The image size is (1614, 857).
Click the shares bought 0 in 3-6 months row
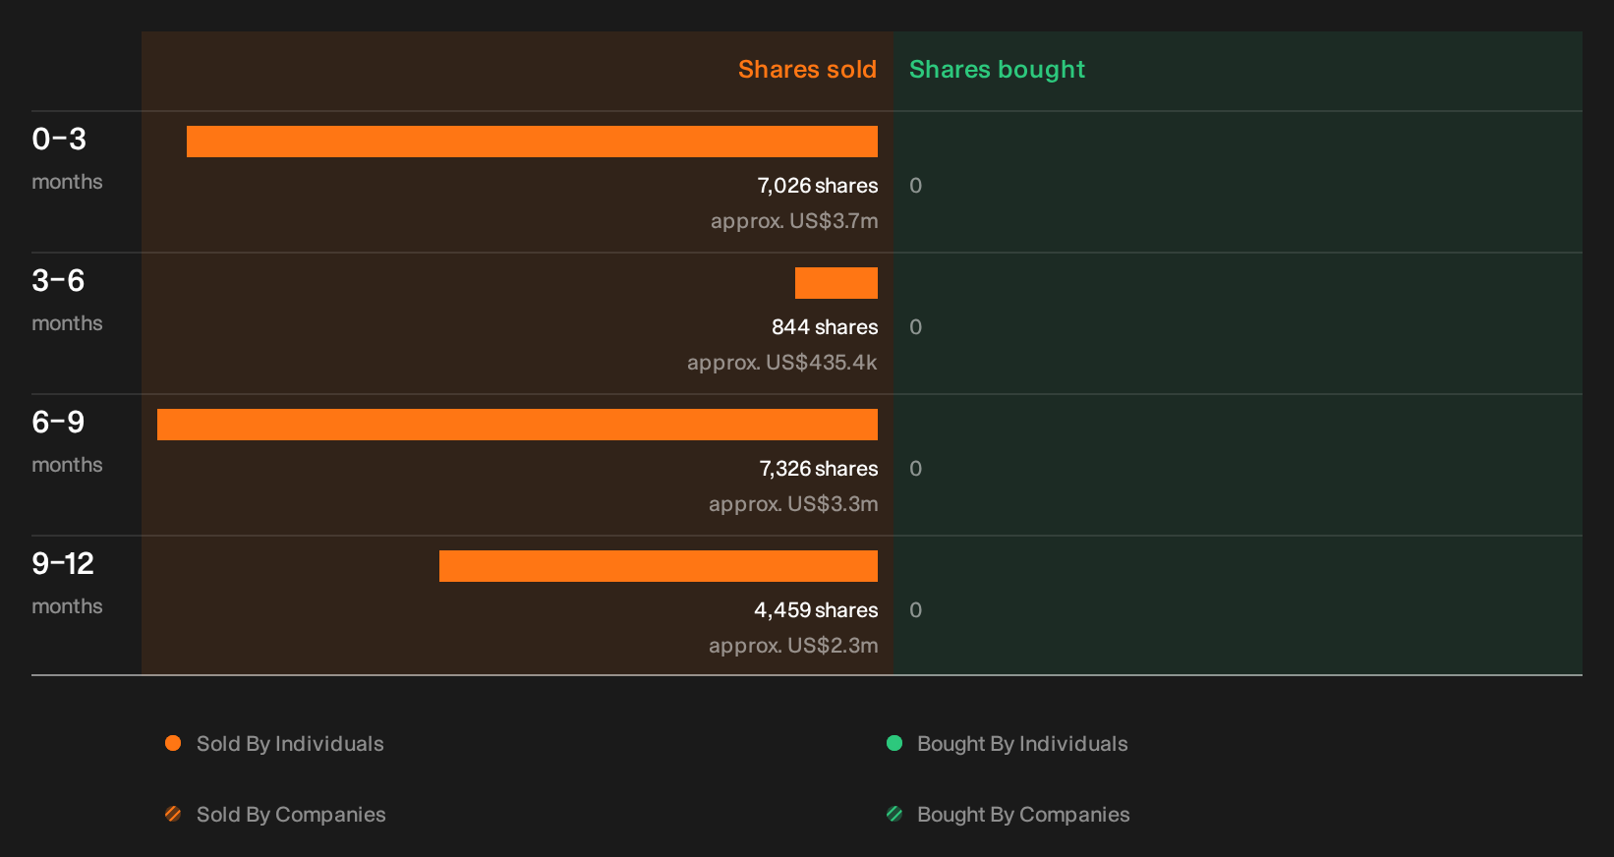tap(915, 327)
